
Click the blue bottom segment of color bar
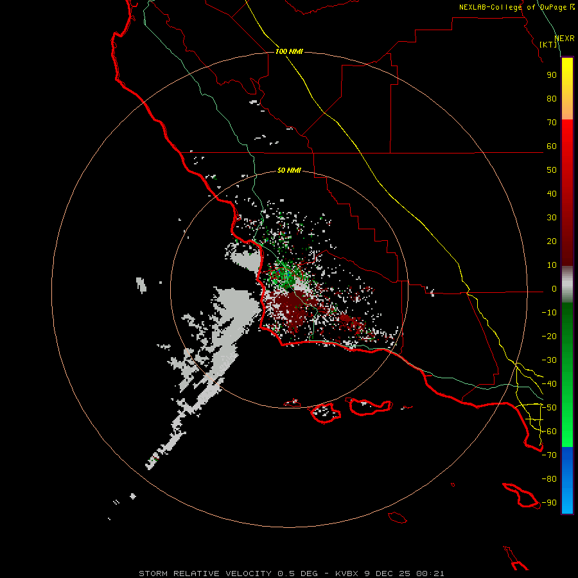pyautogui.click(x=567, y=480)
